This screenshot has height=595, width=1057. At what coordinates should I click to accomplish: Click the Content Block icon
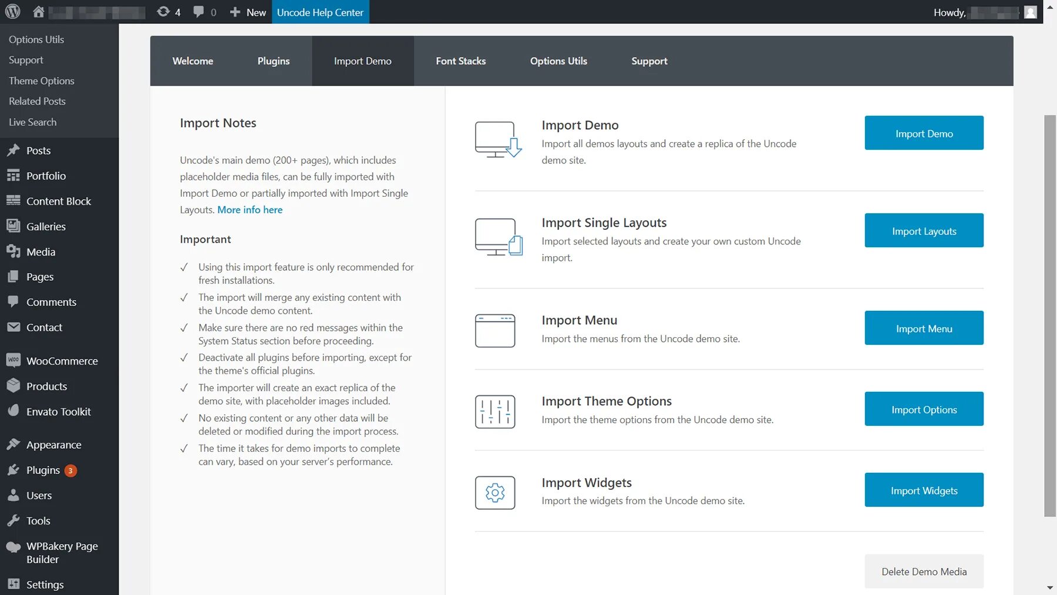14,201
